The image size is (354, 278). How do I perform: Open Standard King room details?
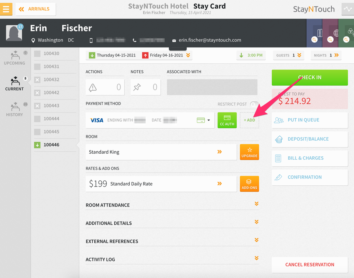tap(161, 152)
